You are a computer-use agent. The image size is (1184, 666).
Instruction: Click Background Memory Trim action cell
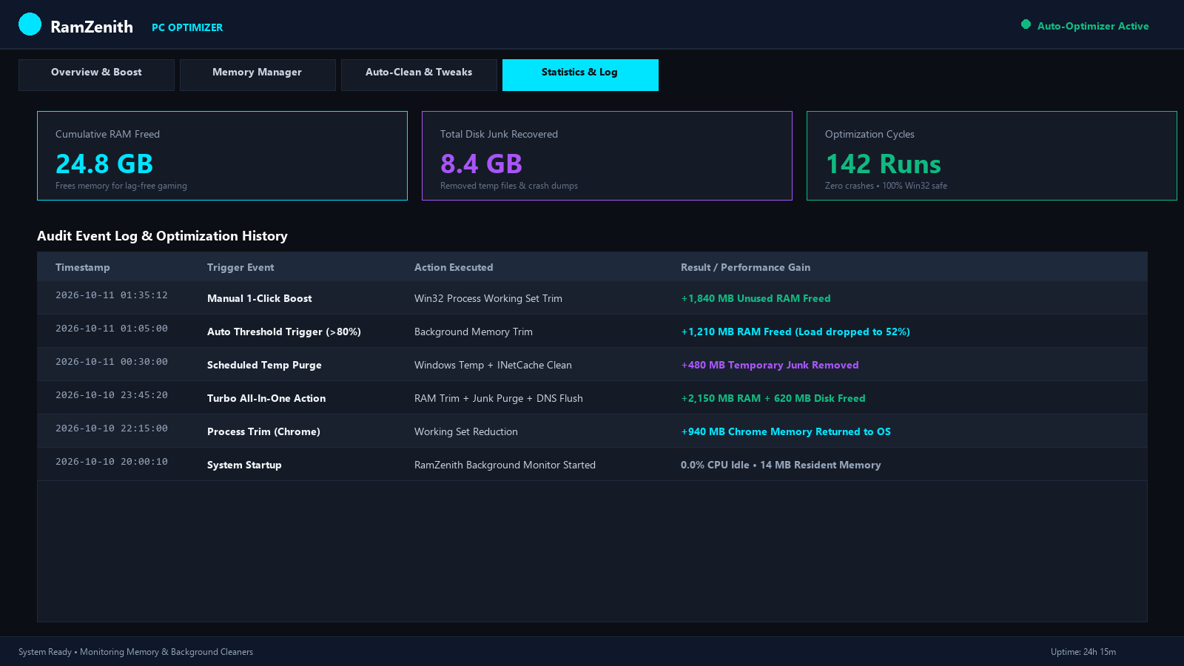click(x=474, y=332)
